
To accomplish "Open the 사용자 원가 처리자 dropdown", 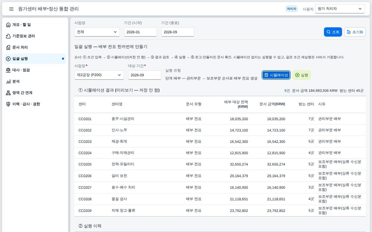I will pyautogui.click(x=340, y=9).
